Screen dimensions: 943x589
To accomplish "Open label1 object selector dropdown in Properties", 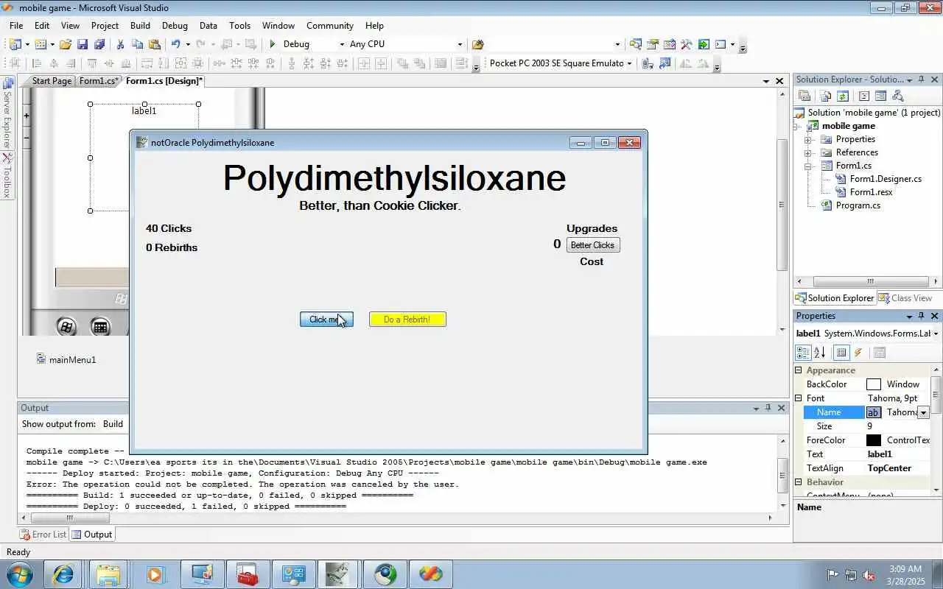I will click(x=936, y=334).
